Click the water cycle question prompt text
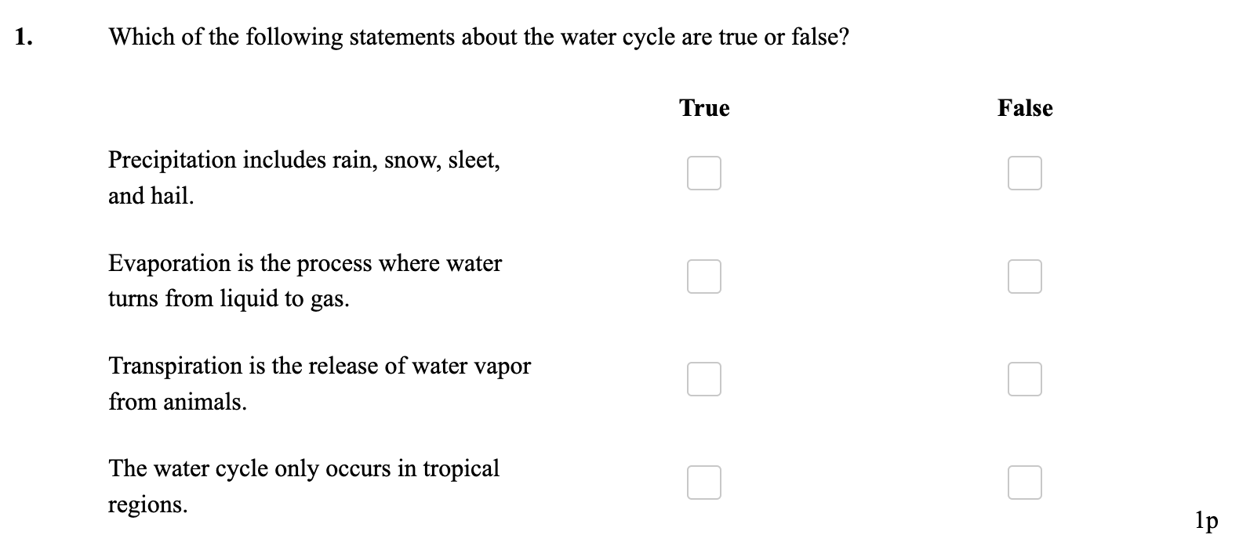Image resolution: width=1250 pixels, height=553 pixels. pos(478,37)
